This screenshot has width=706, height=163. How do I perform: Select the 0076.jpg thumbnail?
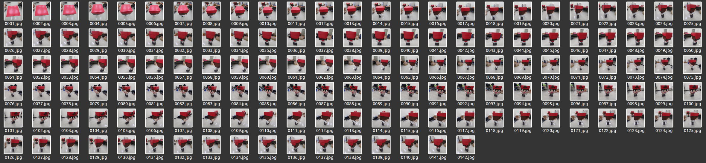click(13, 91)
